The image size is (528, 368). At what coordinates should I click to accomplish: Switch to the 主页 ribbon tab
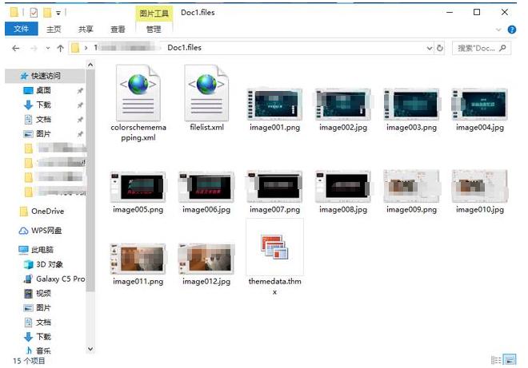click(54, 30)
